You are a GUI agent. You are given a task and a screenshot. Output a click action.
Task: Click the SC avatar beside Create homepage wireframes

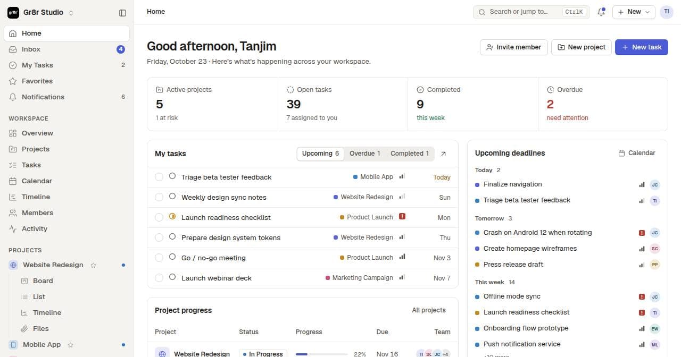pos(655,249)
